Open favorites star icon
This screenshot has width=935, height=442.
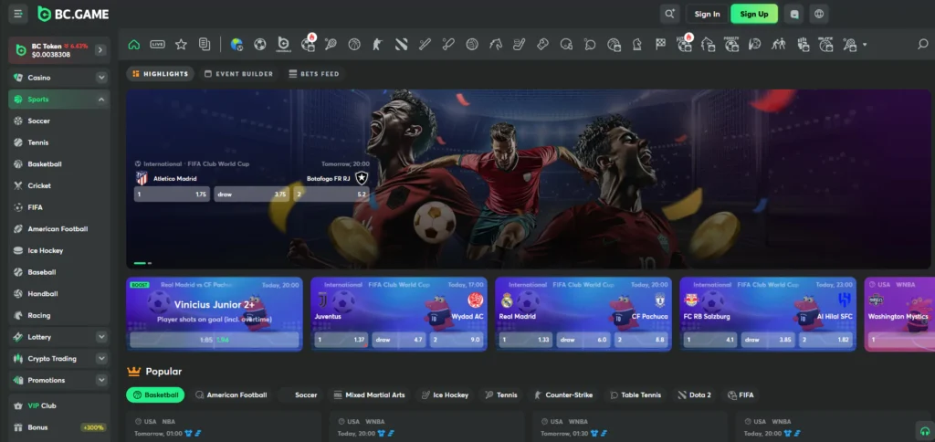[x=181, y=44]
